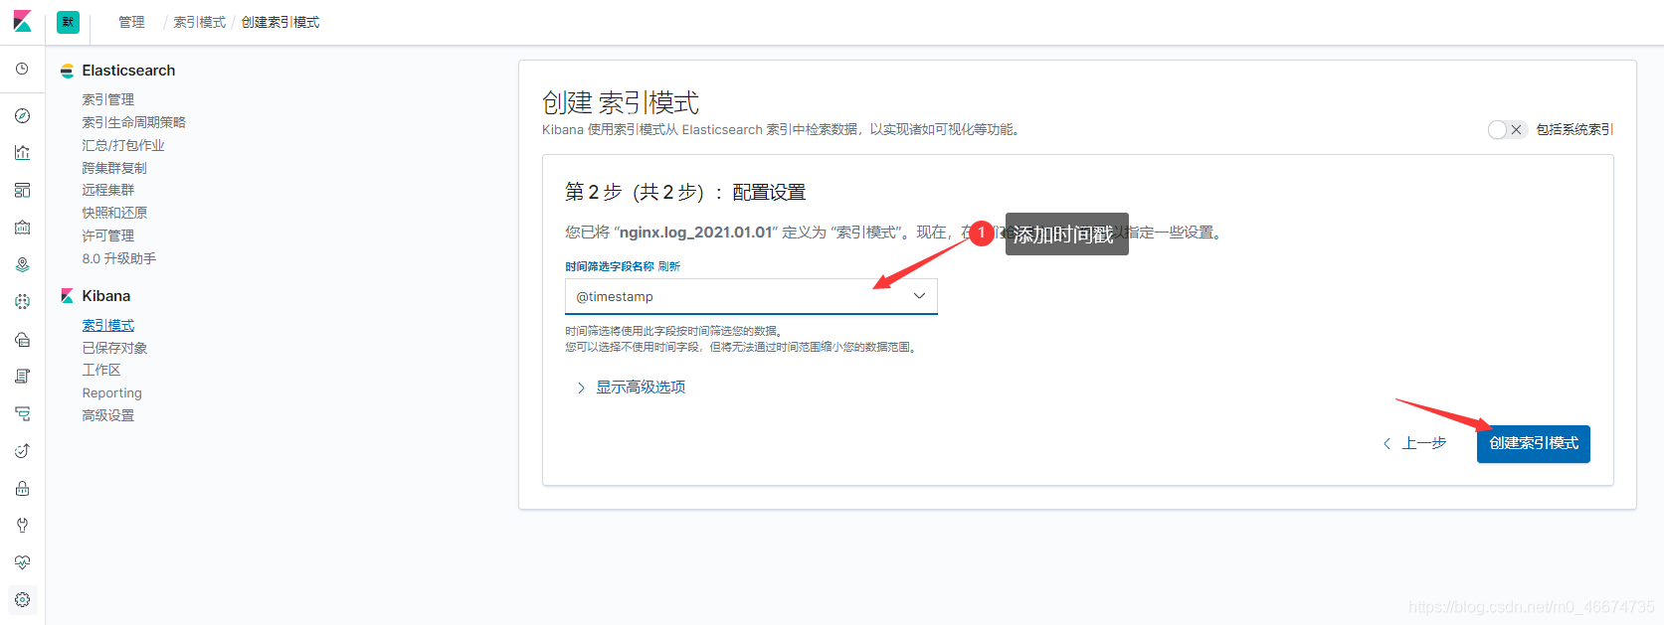Expand 显示高级选项 advanced options
The image size is (1664, 625).
pyautogui.click(x=631, y=388)
